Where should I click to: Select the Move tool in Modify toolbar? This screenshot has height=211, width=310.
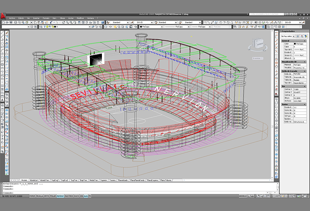[x=7, y=50]
